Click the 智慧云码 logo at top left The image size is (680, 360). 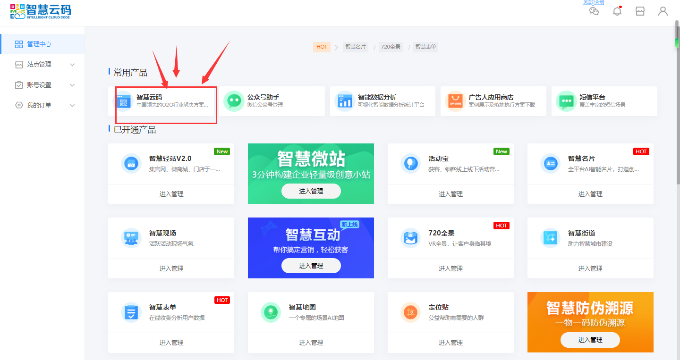[x=41, y=11]
